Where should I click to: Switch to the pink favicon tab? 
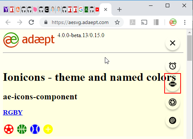click(35, 9)
